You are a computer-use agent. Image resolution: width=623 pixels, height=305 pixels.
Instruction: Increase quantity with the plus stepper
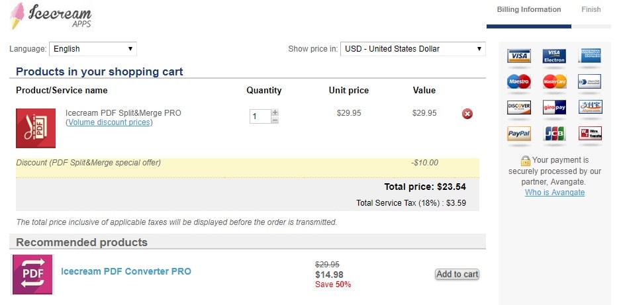pyautogui.click(x=275, y=112)
